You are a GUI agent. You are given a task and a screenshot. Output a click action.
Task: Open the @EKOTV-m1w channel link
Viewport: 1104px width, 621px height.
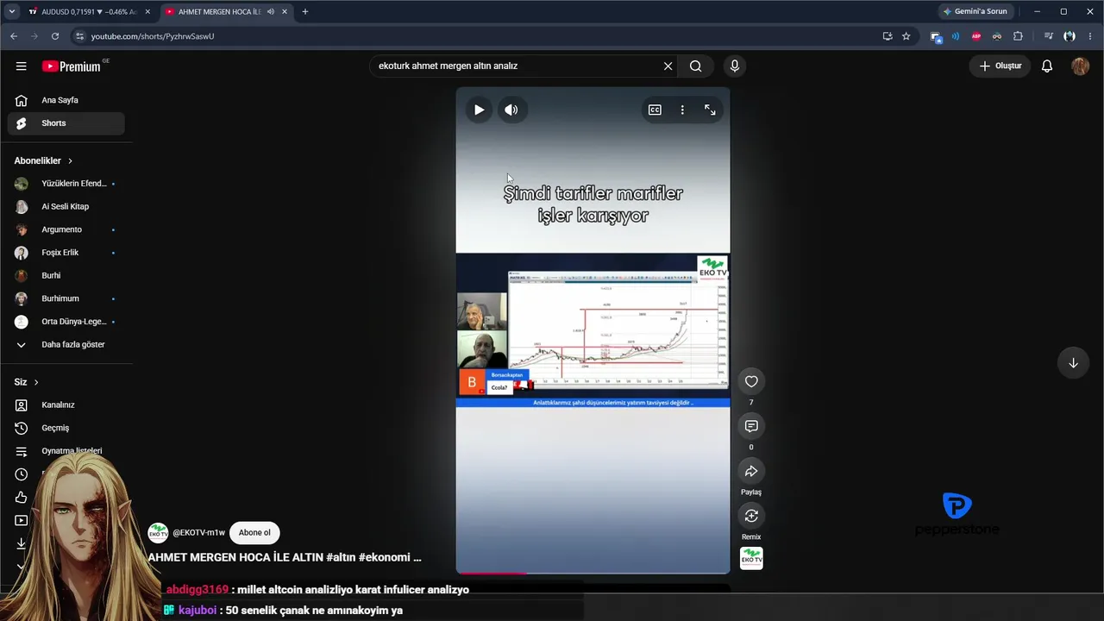tap(199, 533)
